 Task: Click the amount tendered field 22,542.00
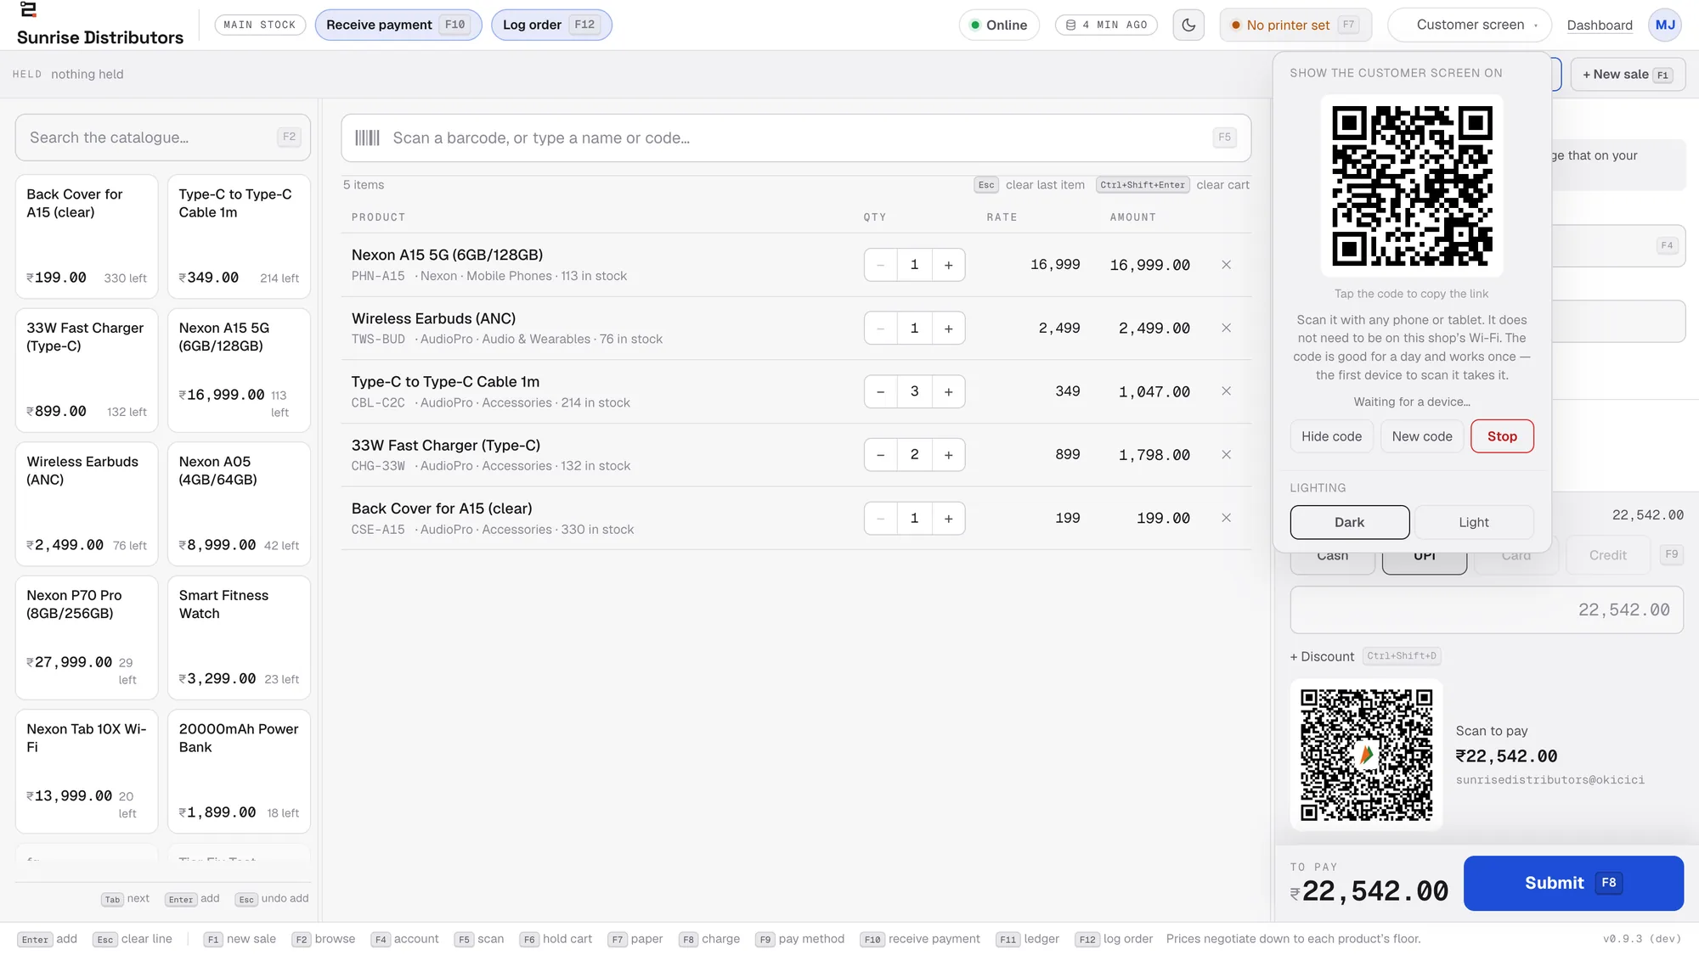pyautogui.click(x=1487, y=610)
